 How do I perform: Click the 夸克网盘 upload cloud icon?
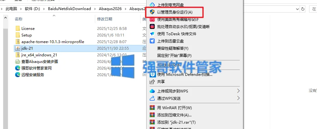152,5
